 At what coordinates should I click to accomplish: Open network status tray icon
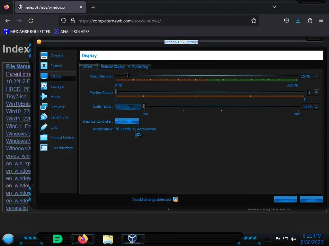point(286,239)
